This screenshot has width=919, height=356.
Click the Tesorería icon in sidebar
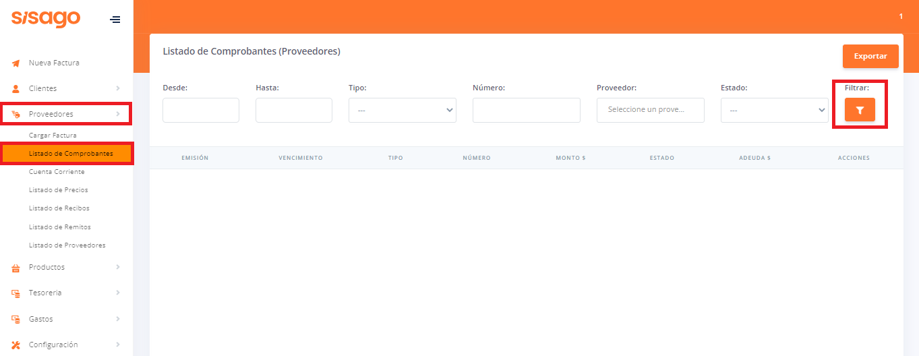[x=16, y=293]
